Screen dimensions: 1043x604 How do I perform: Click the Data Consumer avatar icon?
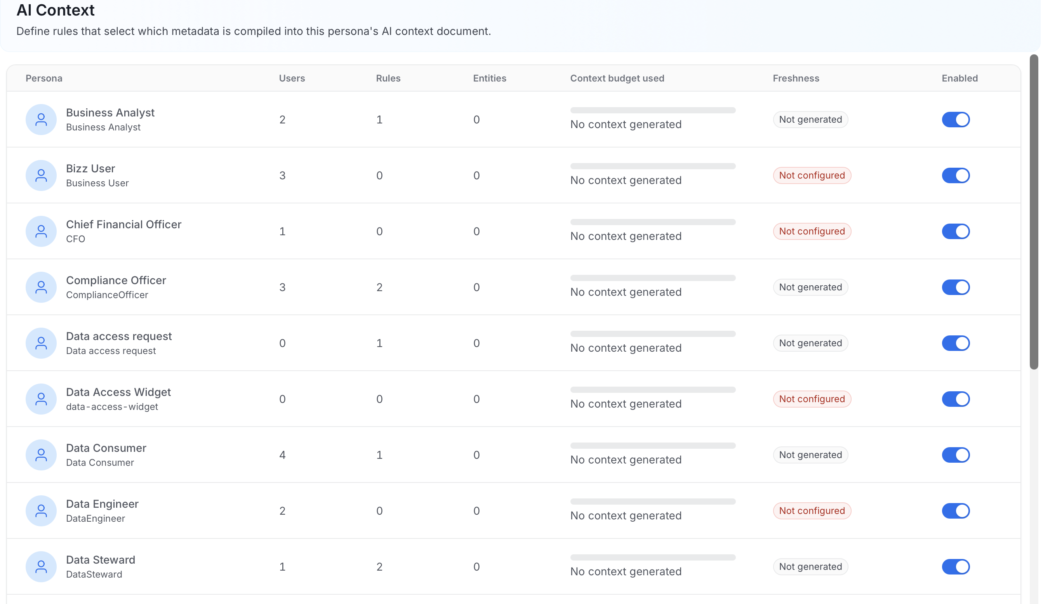pyautogui.click(x=41, y=455)
